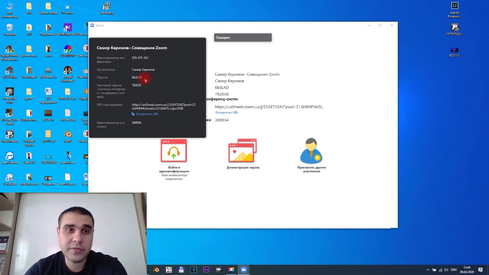Select the games folder on desktop

click(29, 94)
